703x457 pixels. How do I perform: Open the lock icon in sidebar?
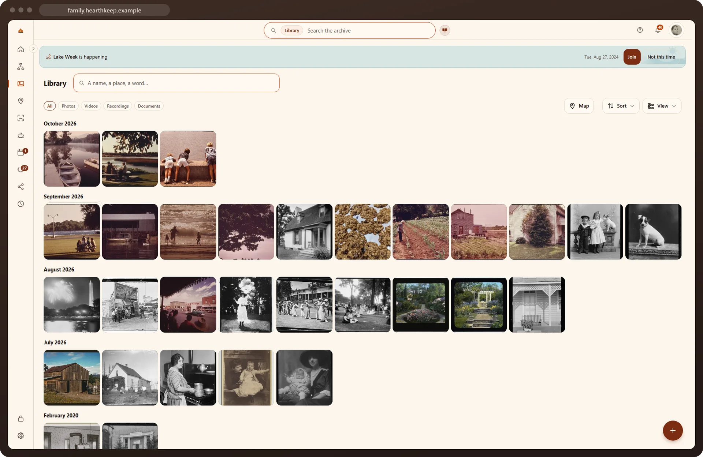click(x=21, y=419)
